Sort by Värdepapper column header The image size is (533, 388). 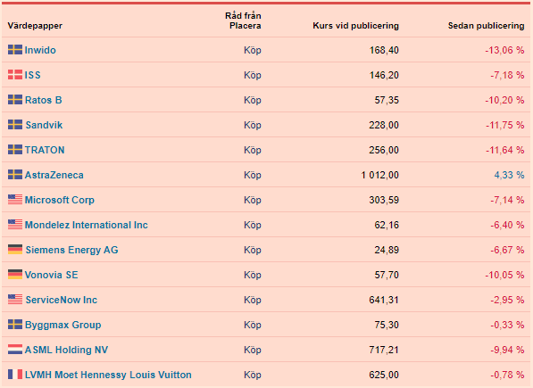click(35, 26)
